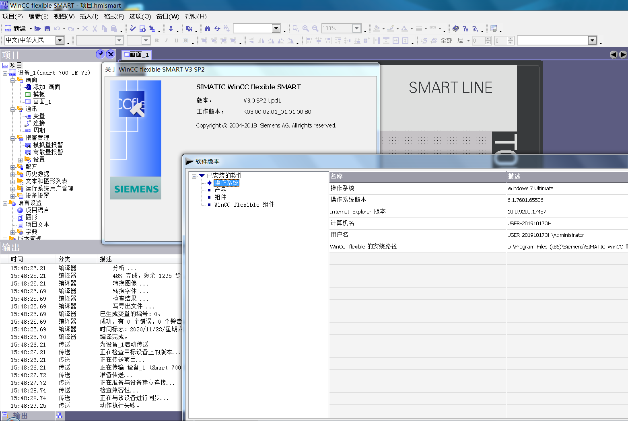
Task: Click the Open project folder icon
Action: coord(37,29)
